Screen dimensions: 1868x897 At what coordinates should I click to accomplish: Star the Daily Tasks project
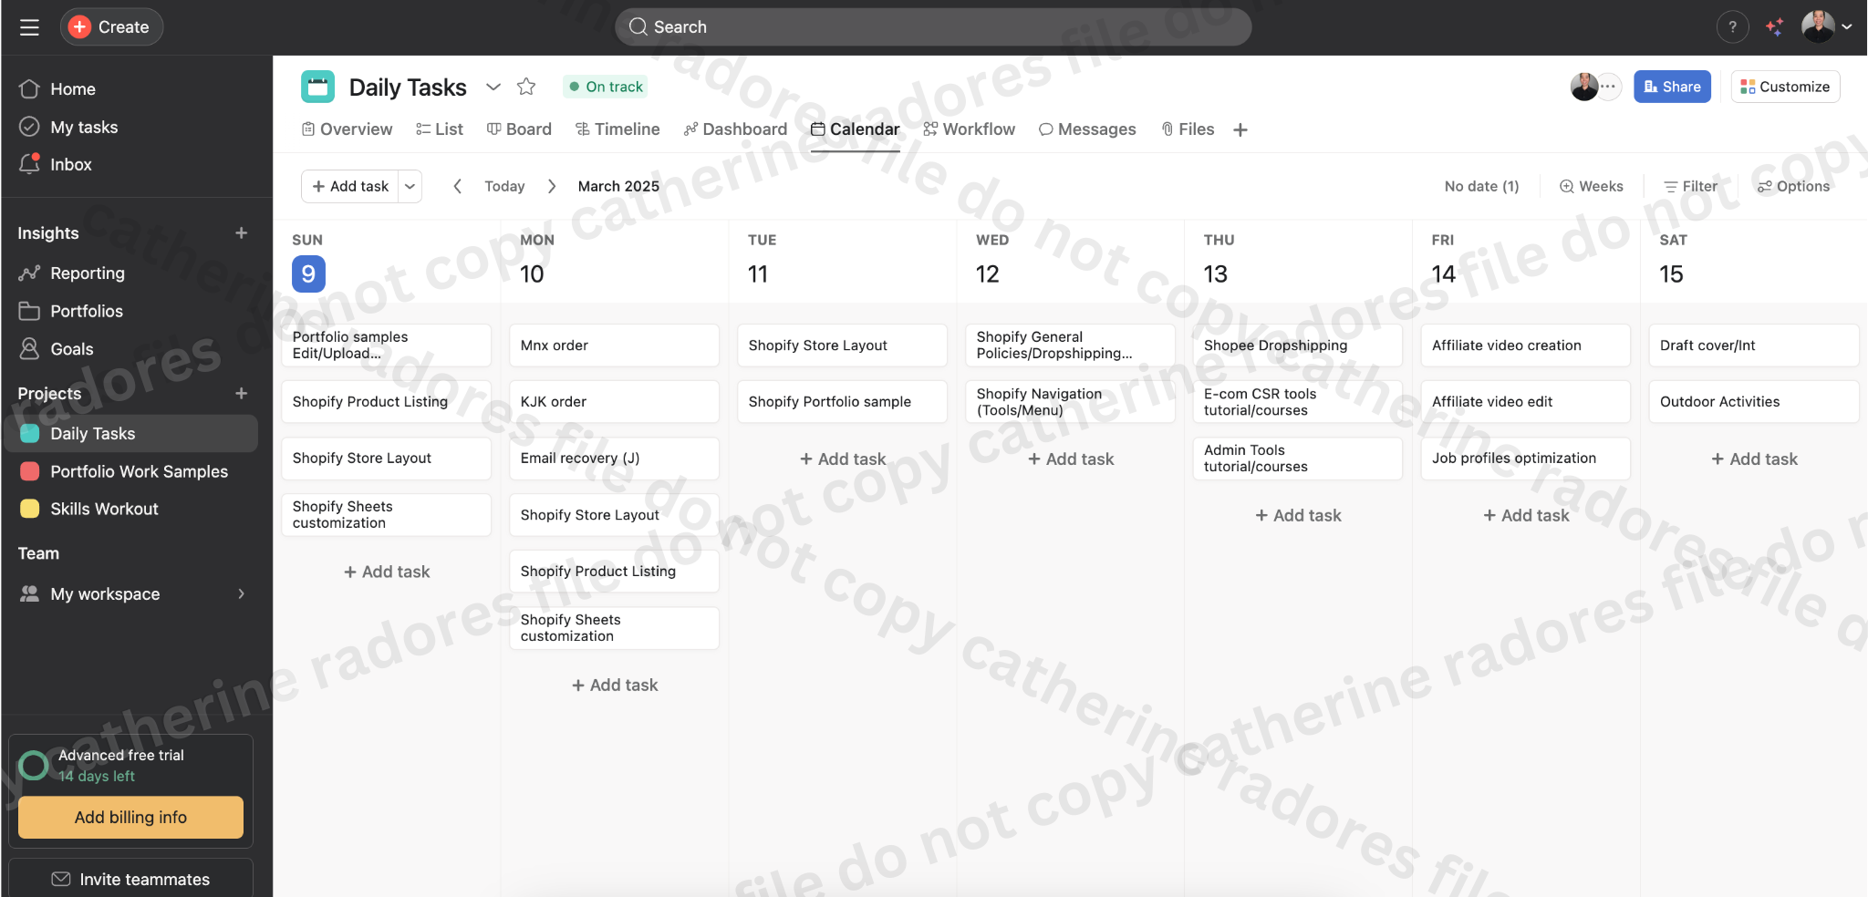526,87
